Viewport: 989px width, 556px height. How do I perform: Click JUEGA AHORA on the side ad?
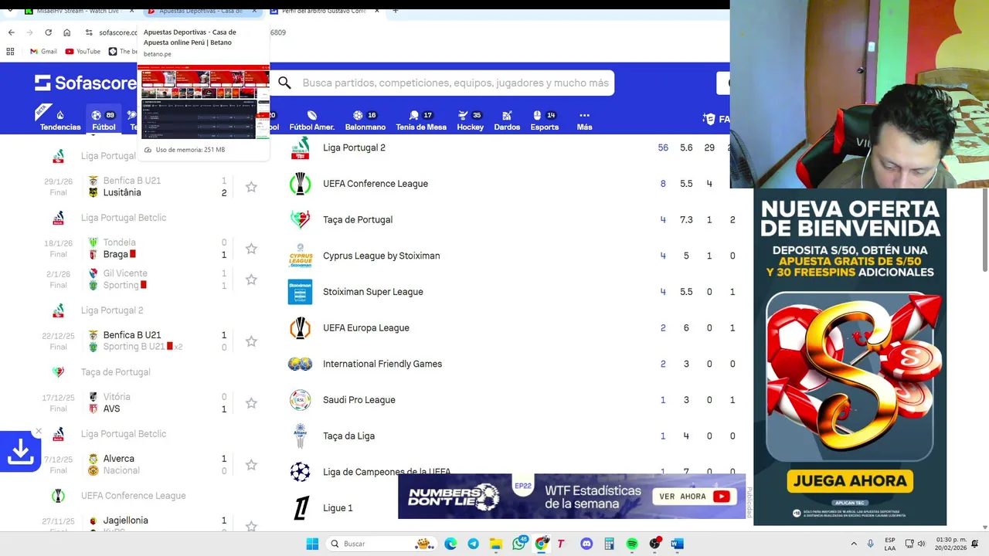click(850, 481)
